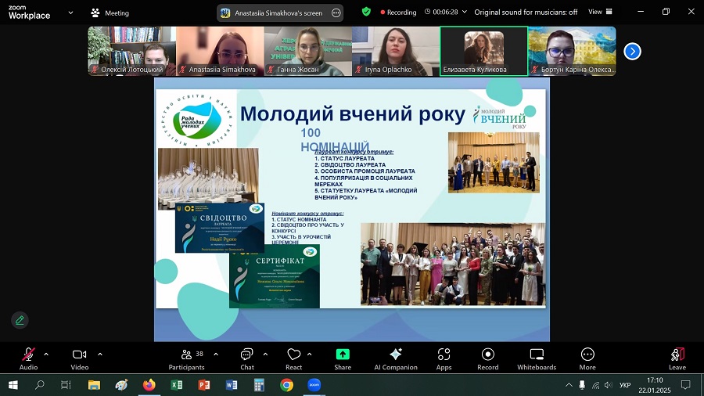
Task: Click the green annotate pencil icon
Action: coord(20,319)
